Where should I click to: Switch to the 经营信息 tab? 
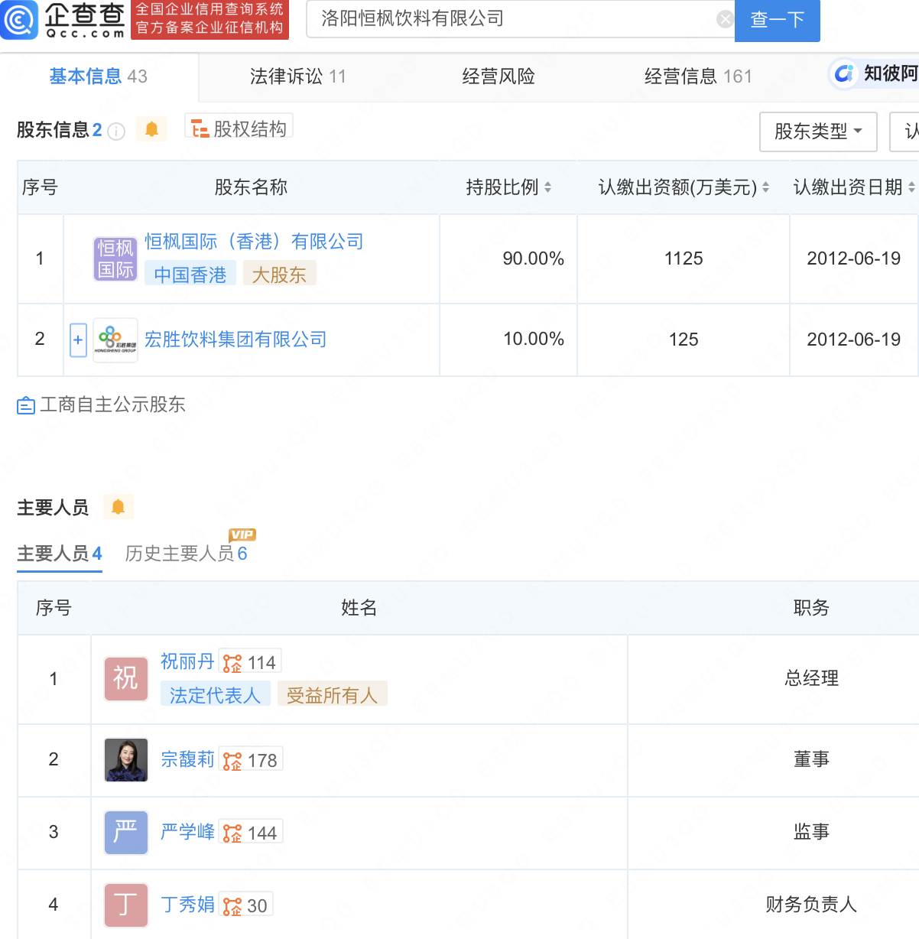pyautogui.click(x=698, y=76)
